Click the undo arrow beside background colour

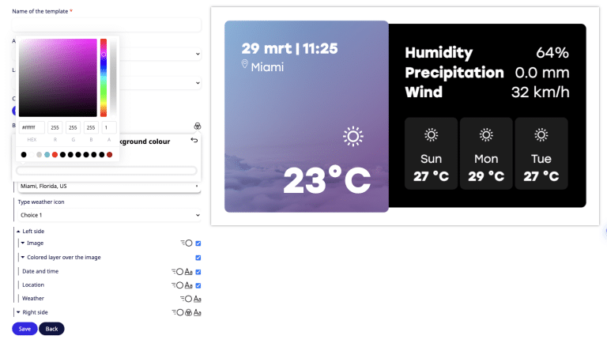click(194, 141)
